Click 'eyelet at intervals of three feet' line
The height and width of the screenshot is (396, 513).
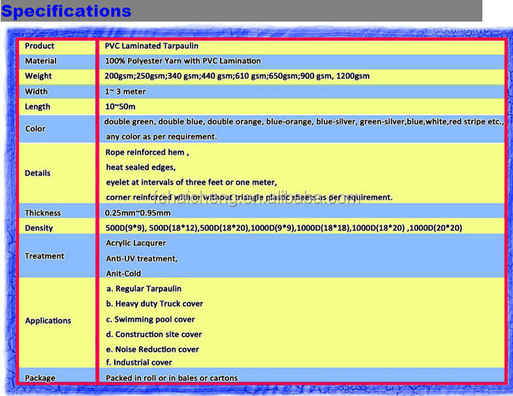tap(191, 182)
